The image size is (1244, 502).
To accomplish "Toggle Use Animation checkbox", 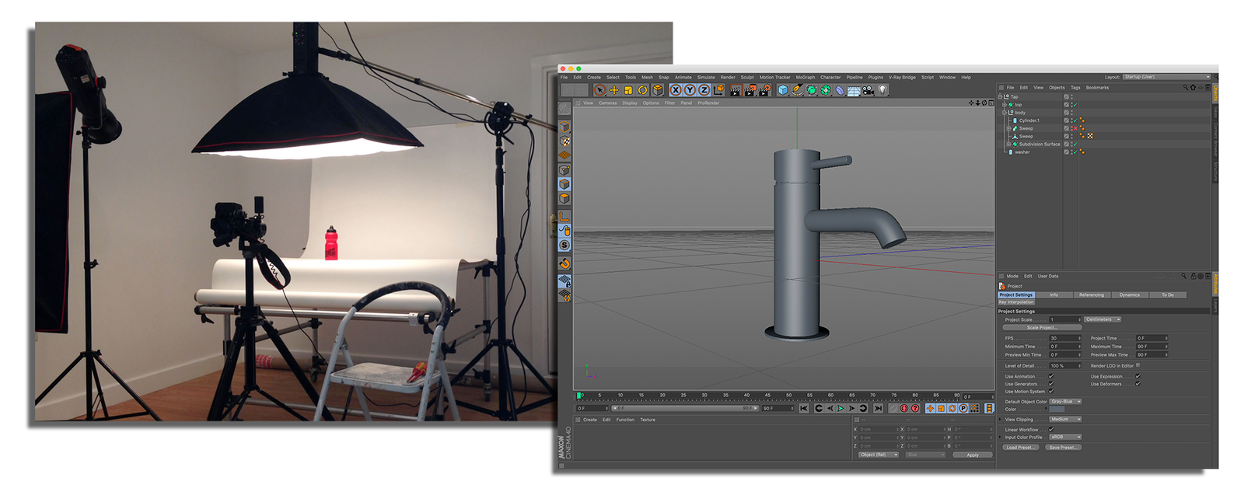I will [1051, 376].
